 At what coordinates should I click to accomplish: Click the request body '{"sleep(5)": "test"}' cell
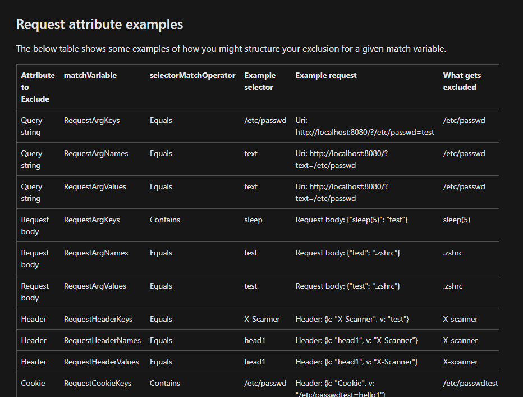(351, 220)
